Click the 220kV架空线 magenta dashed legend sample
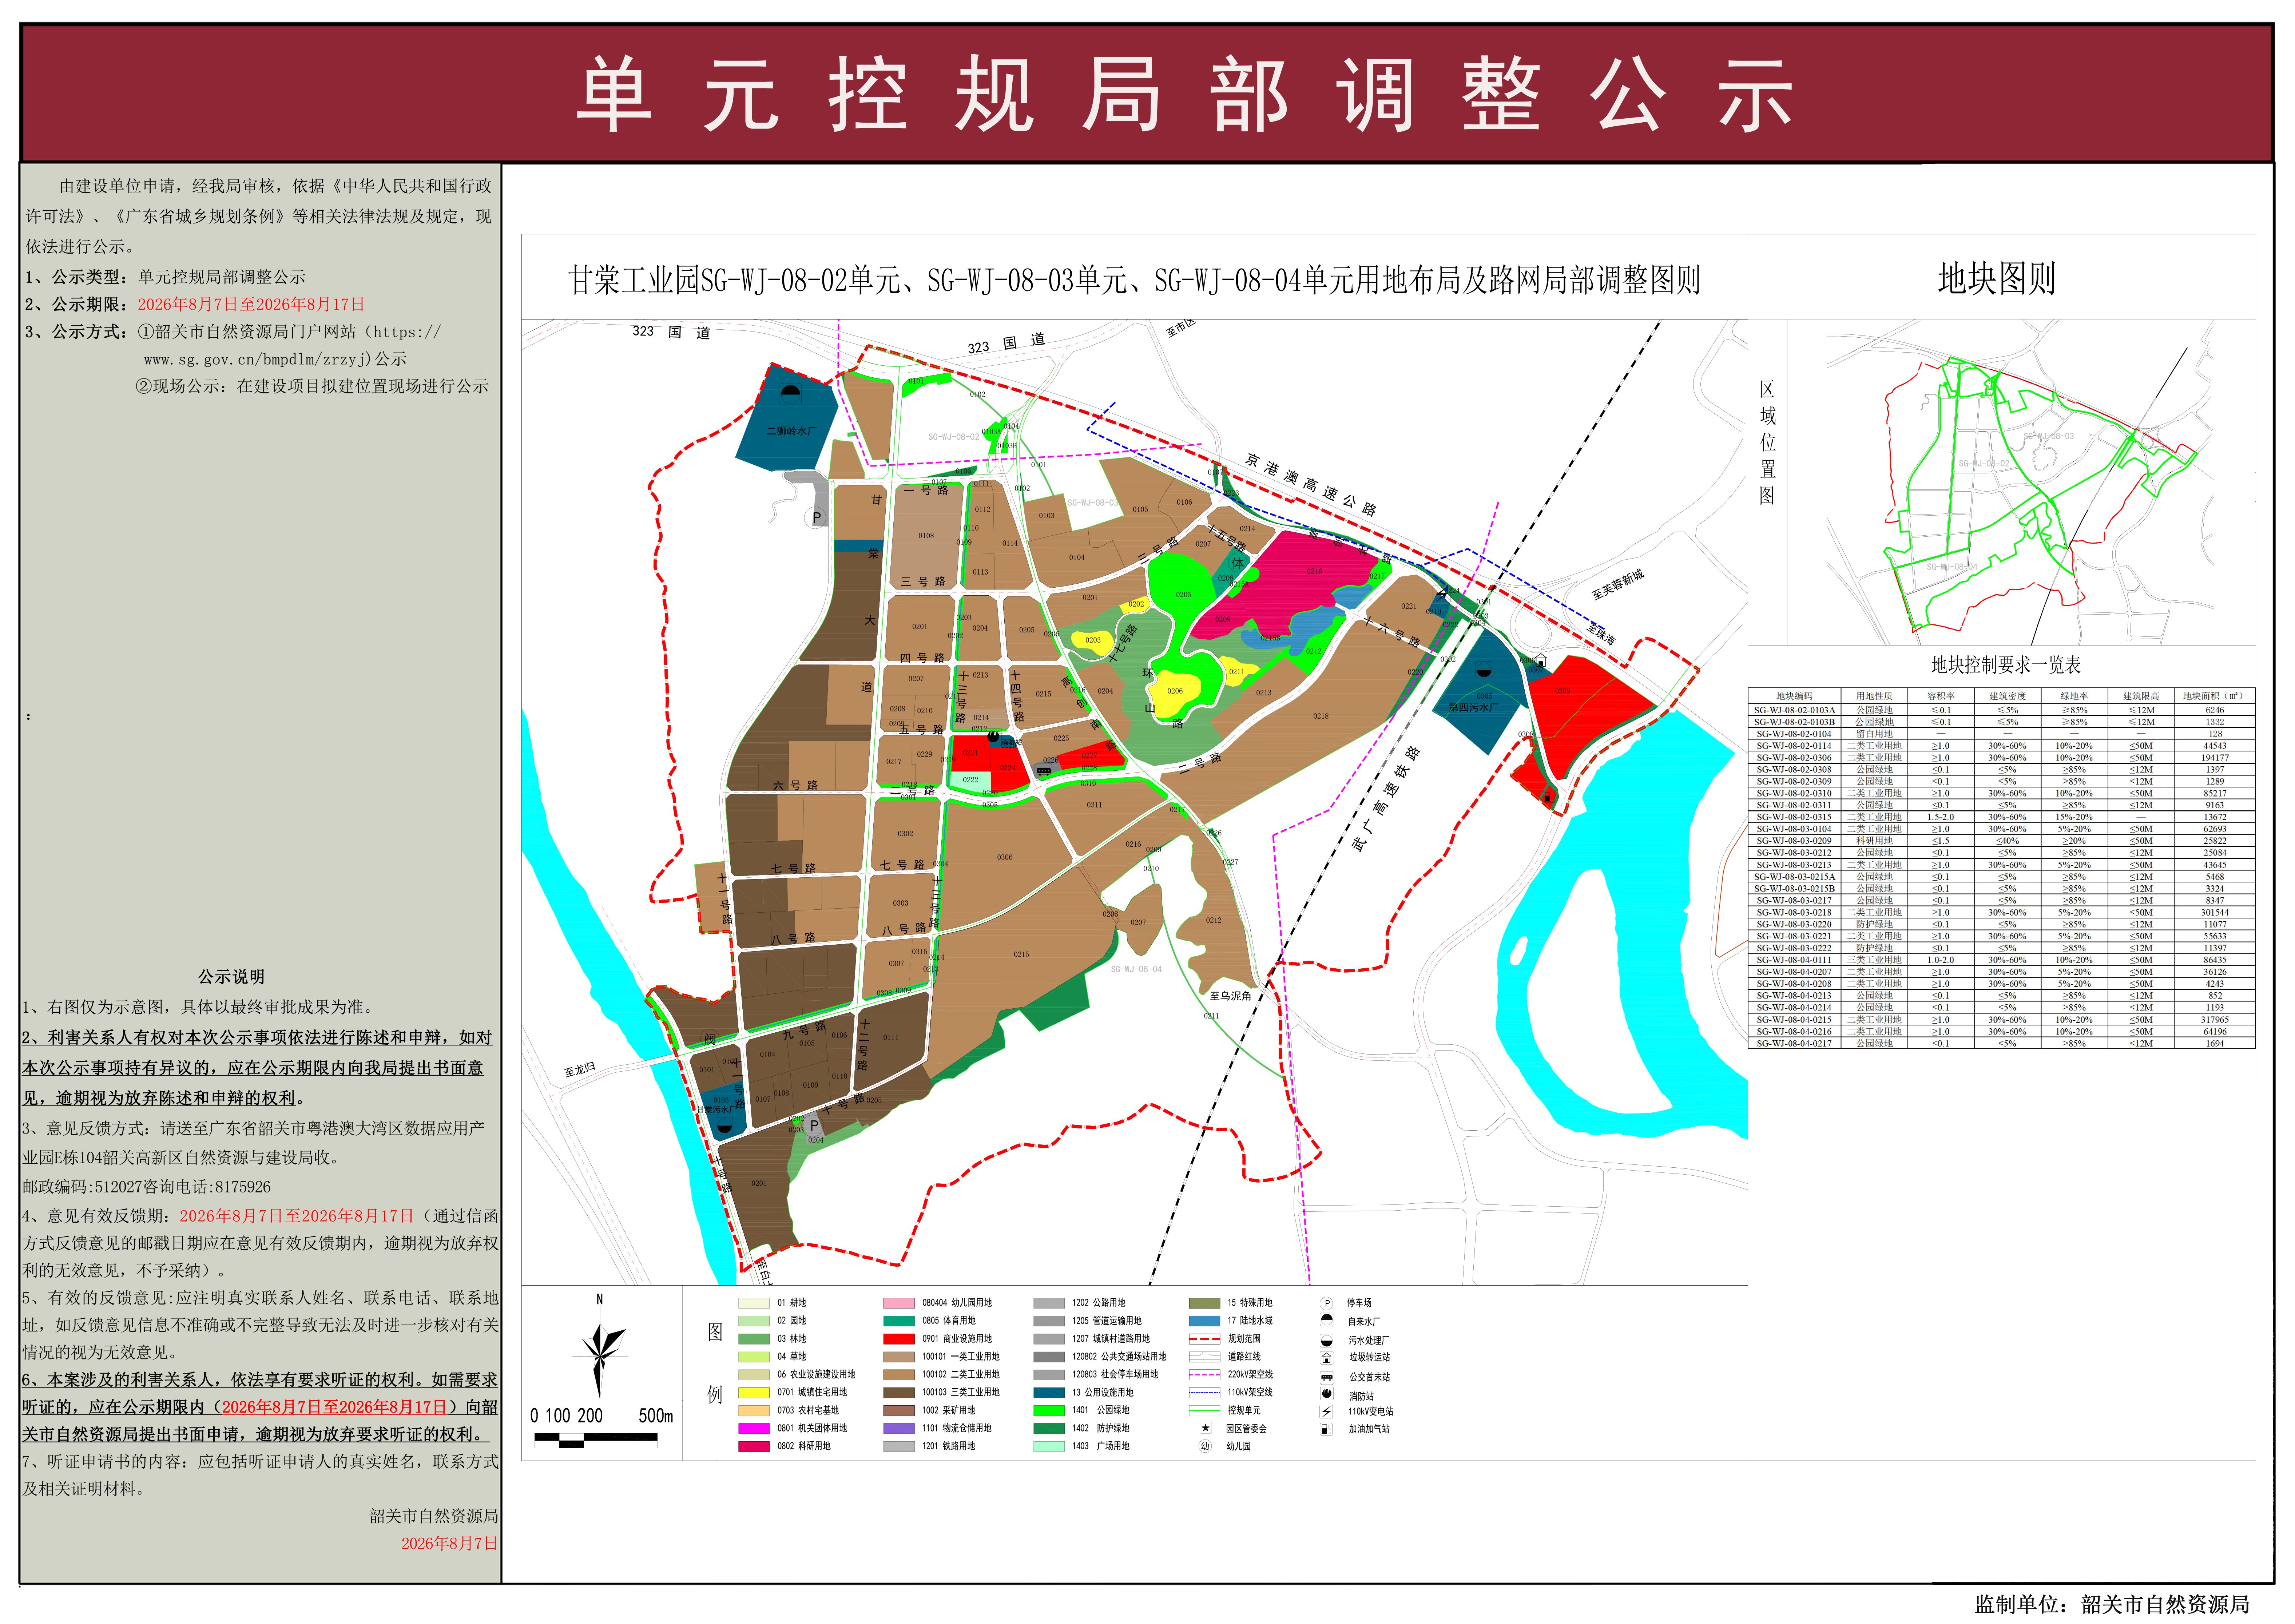 pyautogui.click(x=1205, y=1375)
